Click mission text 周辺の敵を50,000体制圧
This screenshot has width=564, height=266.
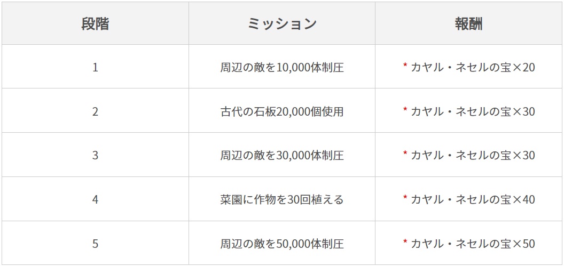(x=281, y=244)
